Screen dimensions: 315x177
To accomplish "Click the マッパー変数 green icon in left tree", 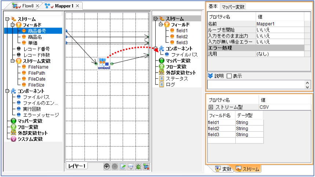I will click(14, 121).
